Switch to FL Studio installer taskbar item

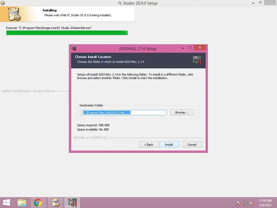point(55,203)
